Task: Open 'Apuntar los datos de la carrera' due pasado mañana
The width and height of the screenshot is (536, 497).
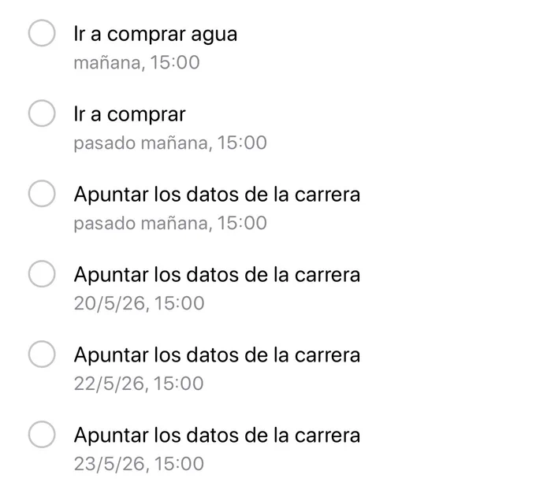Action: click(x=217, y=195)
